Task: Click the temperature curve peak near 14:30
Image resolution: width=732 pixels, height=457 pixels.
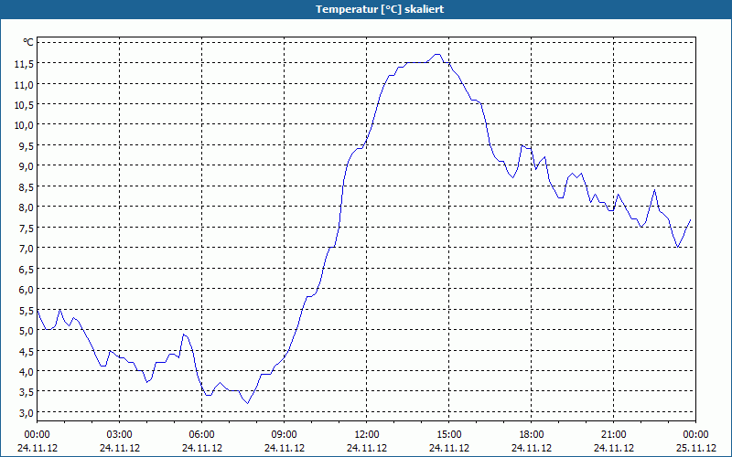Action: click(x=437, y=54)
